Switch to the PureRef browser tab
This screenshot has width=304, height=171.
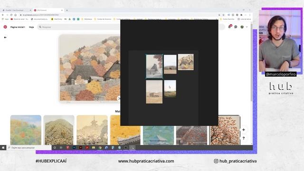[17, 10]
